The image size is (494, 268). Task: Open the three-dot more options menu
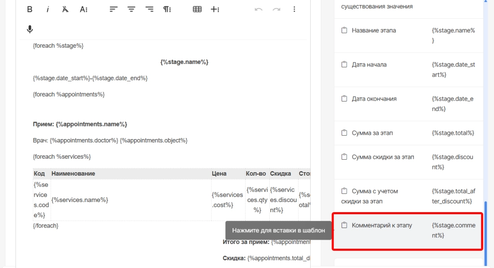pyautogui.click(x=294, y=9)
